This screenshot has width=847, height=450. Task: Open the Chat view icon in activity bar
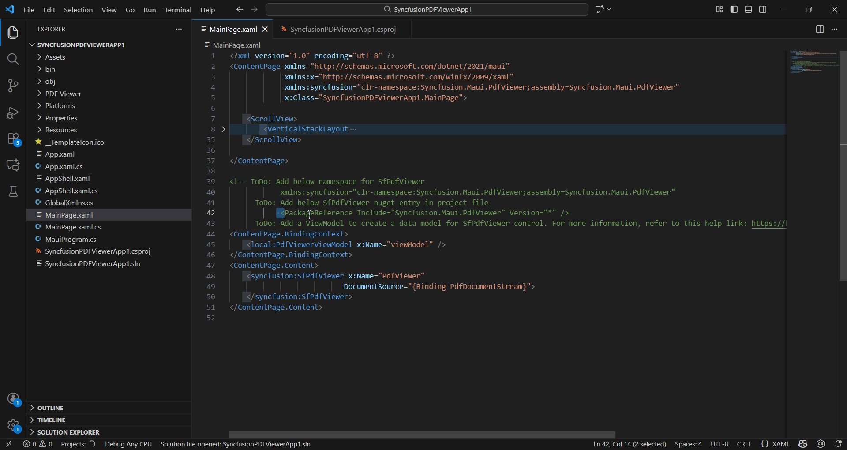(x=13, y=165)
